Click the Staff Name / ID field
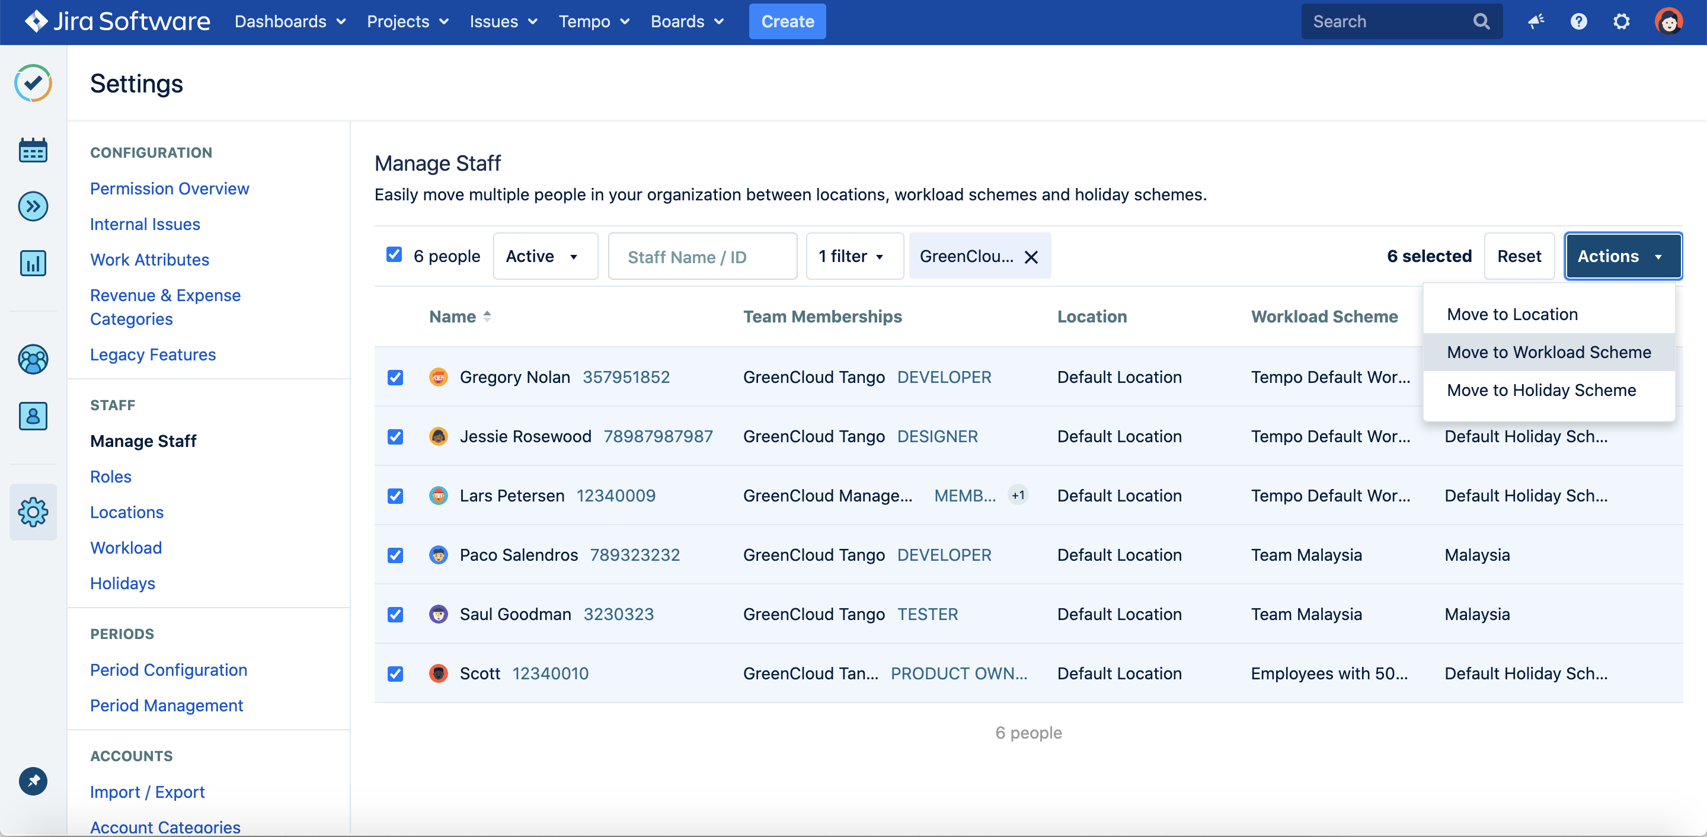 [x=702, y=257]
